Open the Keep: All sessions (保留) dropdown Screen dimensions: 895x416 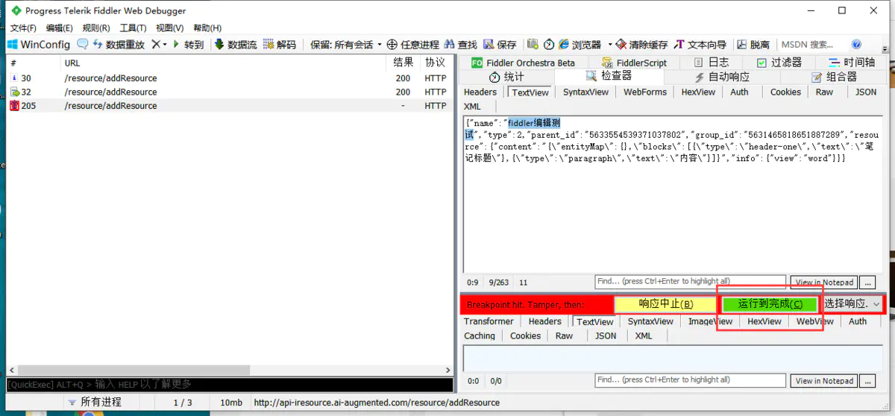(346, 45)
